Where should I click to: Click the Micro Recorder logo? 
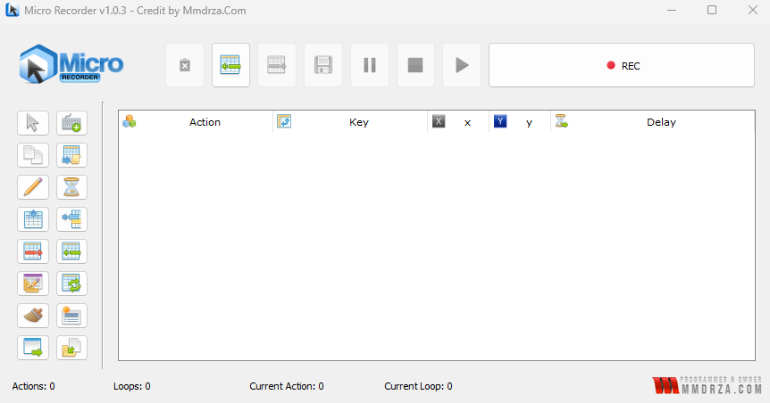(x=71, y=64)
